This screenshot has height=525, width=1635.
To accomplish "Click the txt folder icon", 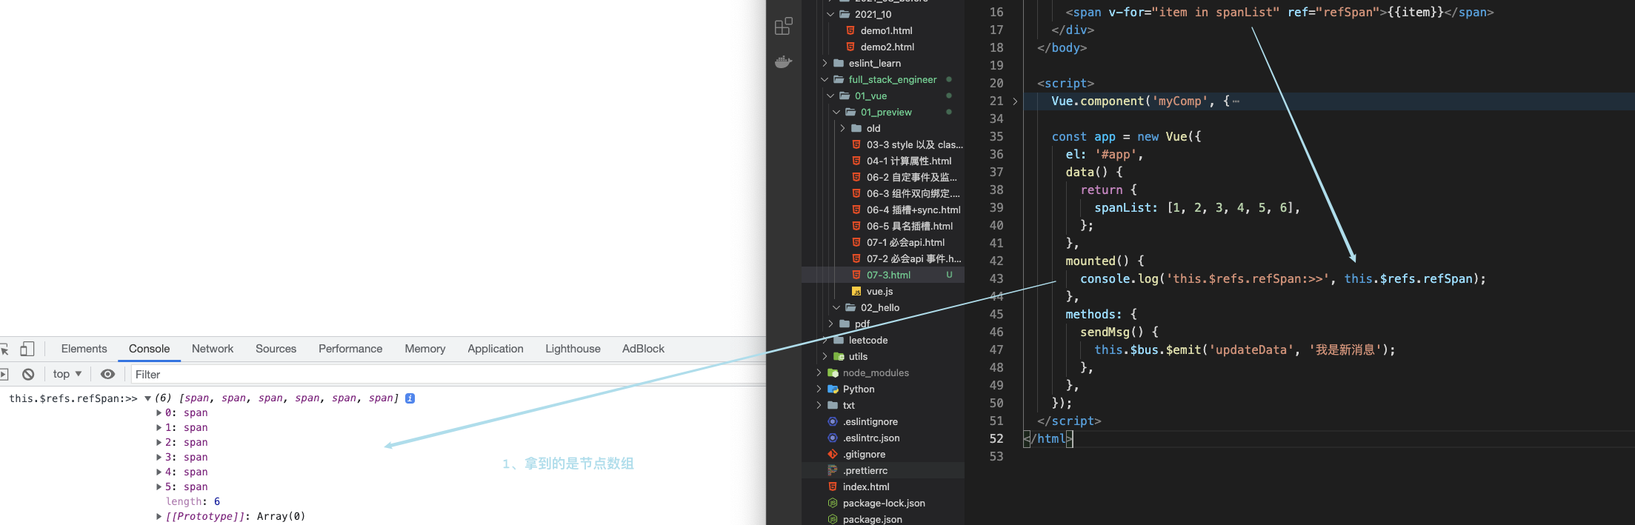I will [x=833, y=405].
